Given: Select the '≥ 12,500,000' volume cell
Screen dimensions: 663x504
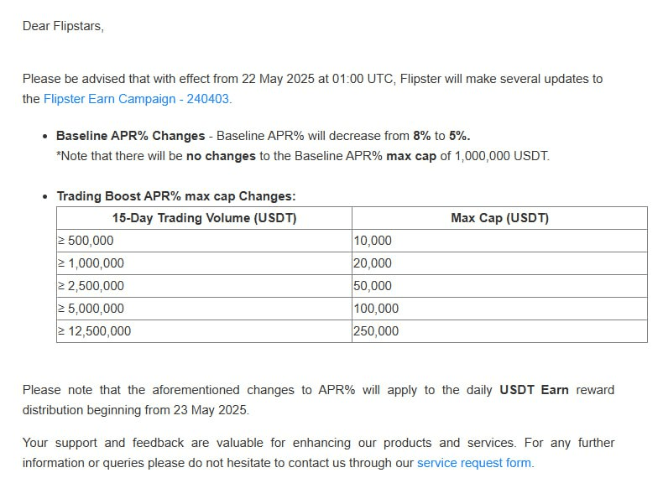Looking at the screenshot, I should (204, 331).
